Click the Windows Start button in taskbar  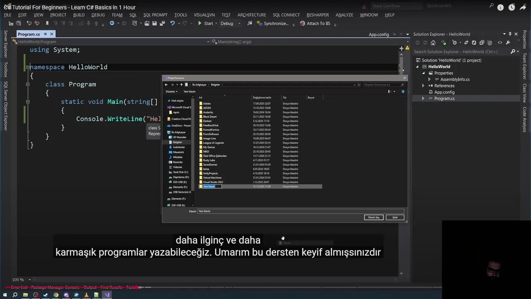pos(5,295)
